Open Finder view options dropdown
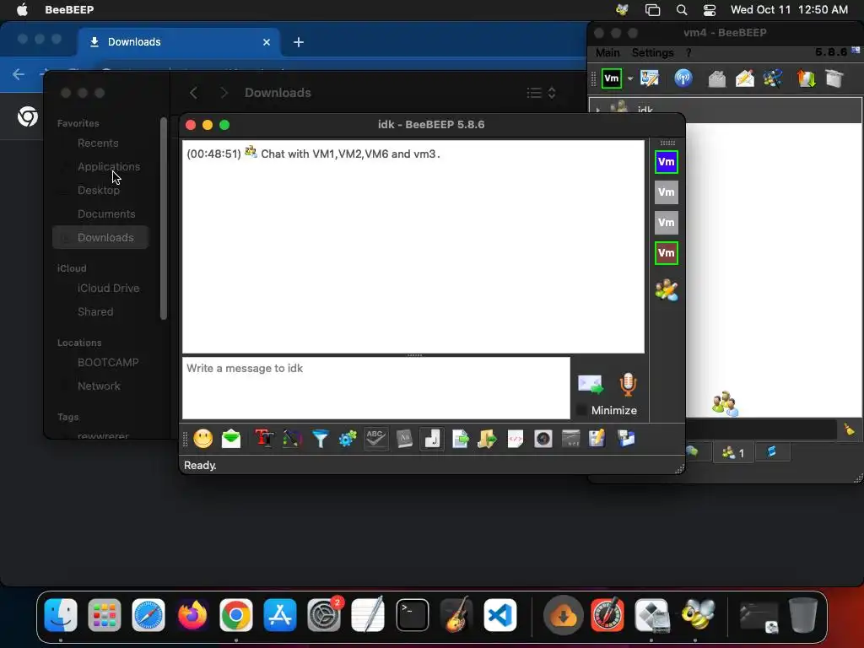Viewport: 864px width, 648px height. pyautogui.click(x=541, y=93)
